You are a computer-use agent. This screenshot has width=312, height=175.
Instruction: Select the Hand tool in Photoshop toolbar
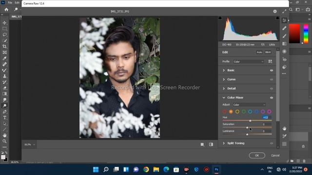tap(4, 135)
